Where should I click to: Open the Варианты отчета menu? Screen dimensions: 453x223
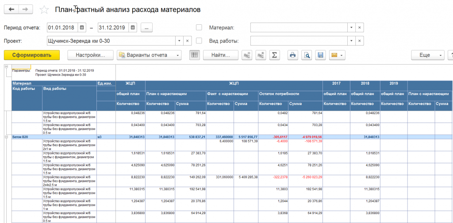click(149, 55)
